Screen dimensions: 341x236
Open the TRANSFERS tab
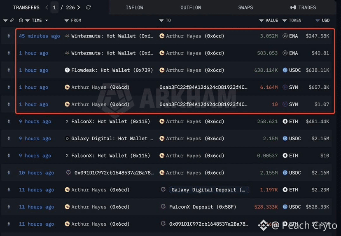pyautogui.click(x=26, y=7)
